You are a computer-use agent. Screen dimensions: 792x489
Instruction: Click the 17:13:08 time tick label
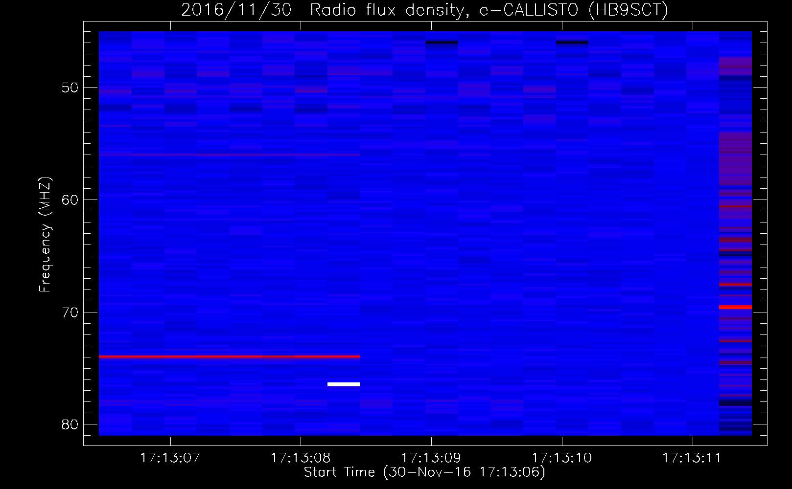point(301,458)
